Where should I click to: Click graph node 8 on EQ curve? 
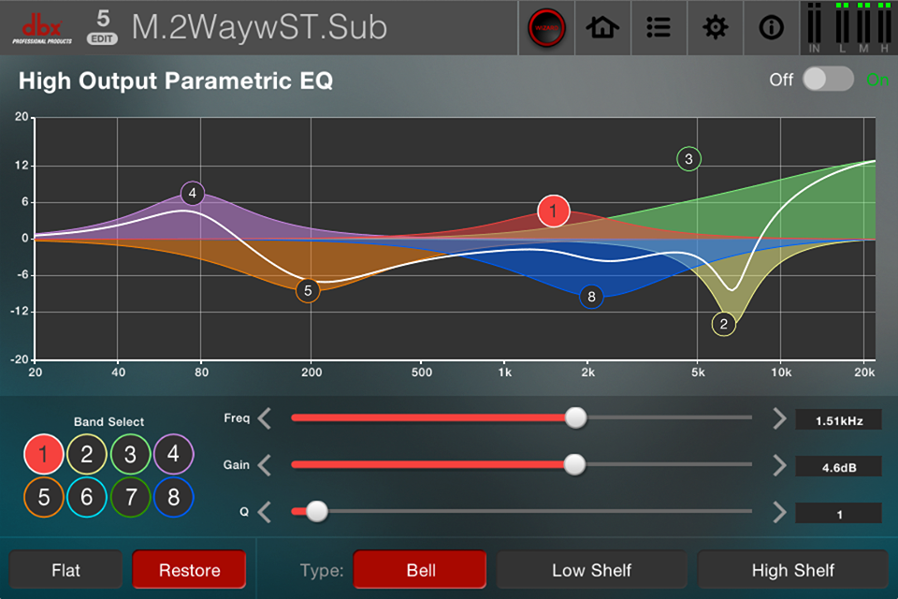pos(591,297)
